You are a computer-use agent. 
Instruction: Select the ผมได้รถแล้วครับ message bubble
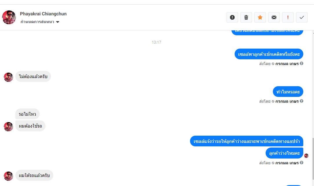pyautogui.click(x=34, y=175)
